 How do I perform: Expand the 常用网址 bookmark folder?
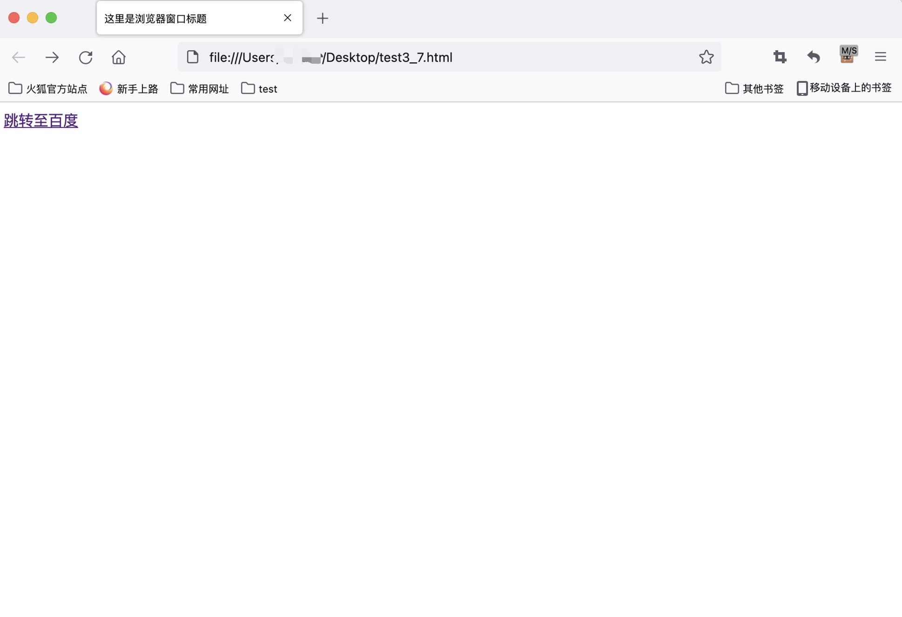click(x=200, y=88)
